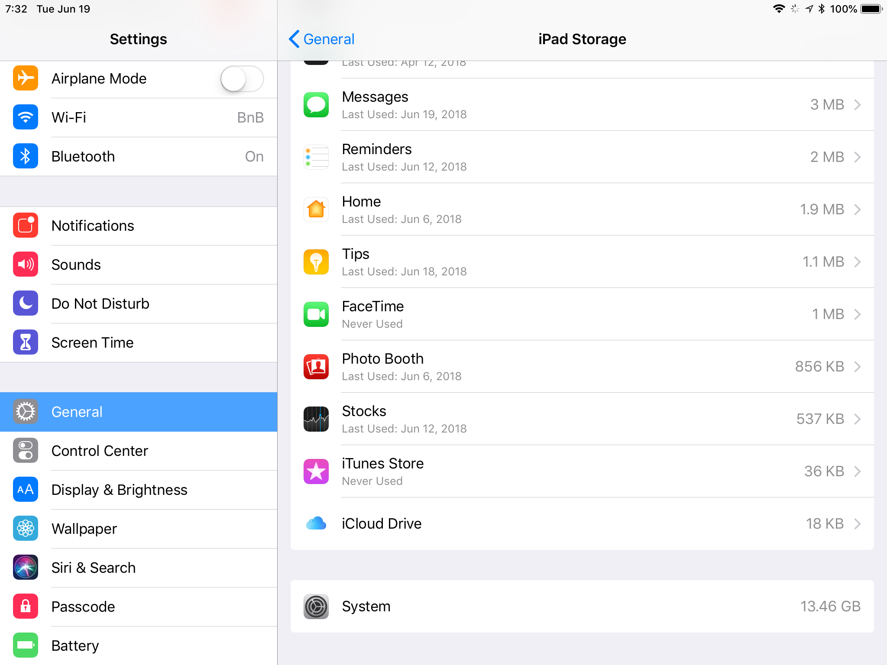Tap the Passcode lock icon
The image size is (887, 665).
pos(26,607)
